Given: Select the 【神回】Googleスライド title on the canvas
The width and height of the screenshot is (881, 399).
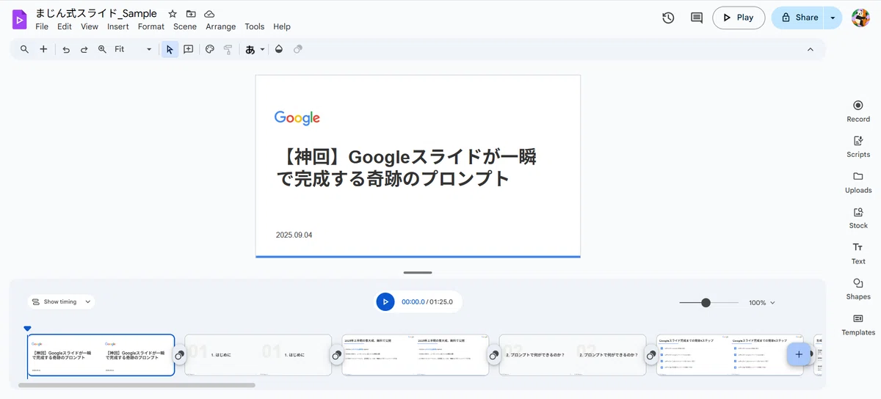Looking at the screenshot, I should (406, 167).
